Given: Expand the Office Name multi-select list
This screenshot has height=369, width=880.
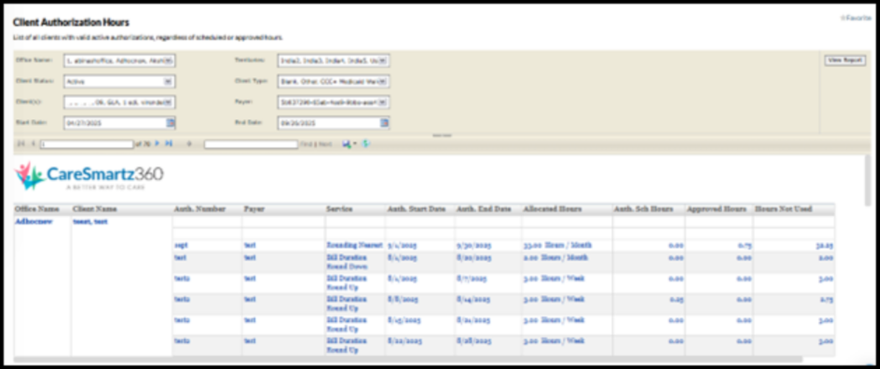Looking at the screenshot, I should pos(169,60).
